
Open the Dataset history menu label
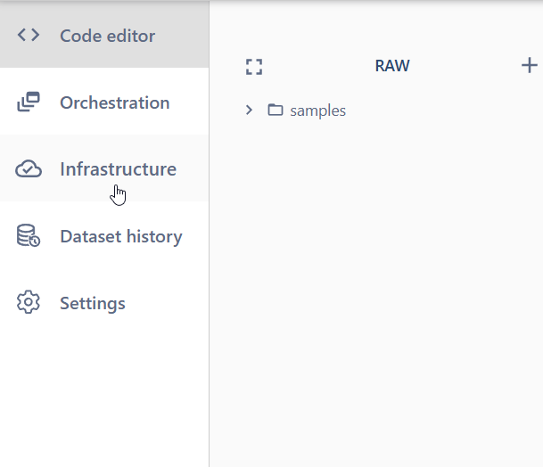(x=121, y=236)
